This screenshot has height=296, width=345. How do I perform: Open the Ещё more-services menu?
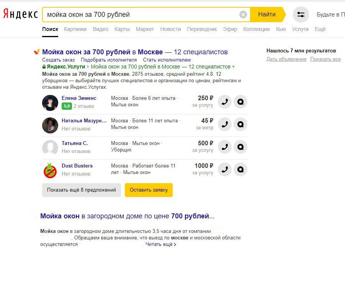tap(320, 29)
